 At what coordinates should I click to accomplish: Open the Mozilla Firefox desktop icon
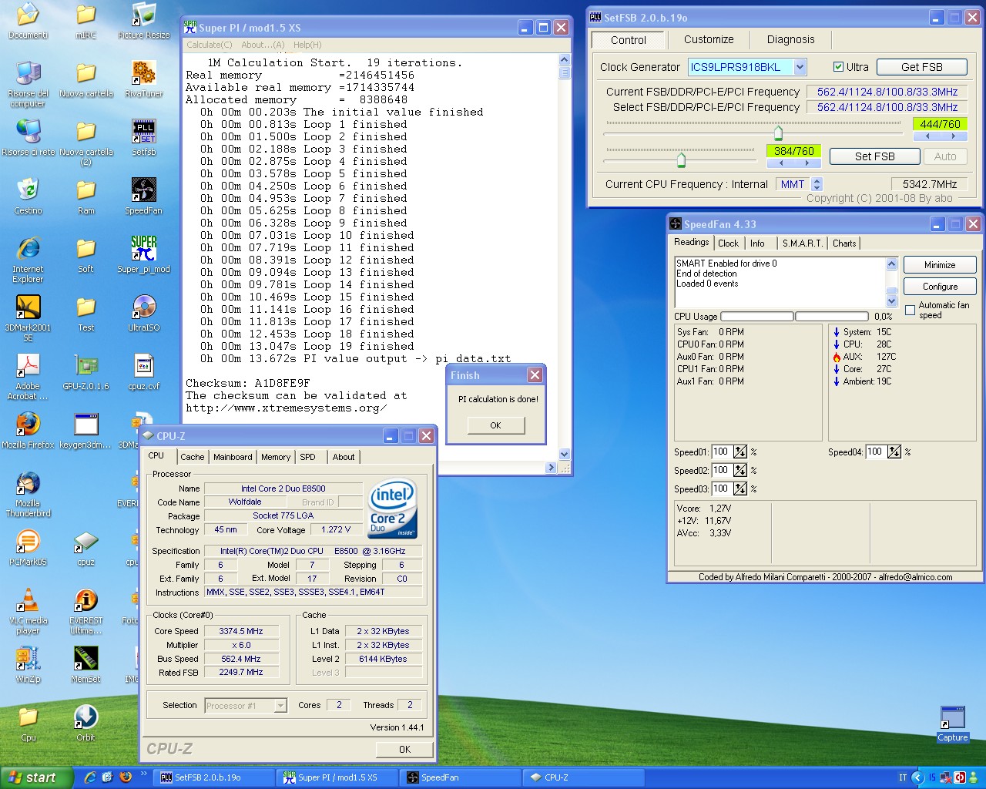pyautogui.click(x=29, y=431)
